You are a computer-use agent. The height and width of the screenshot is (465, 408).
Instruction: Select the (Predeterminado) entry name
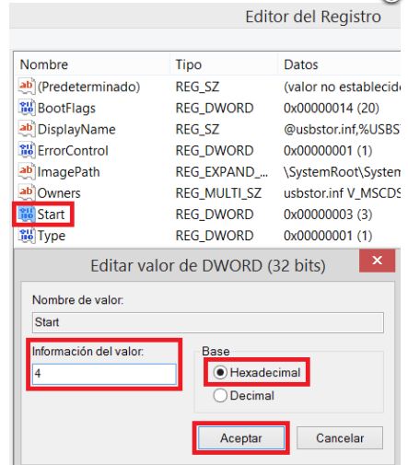coord(88,87)
